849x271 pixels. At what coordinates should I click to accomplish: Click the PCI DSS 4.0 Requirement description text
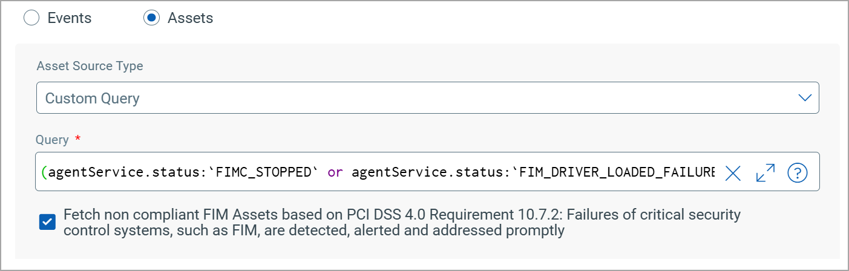click(402, 222)
